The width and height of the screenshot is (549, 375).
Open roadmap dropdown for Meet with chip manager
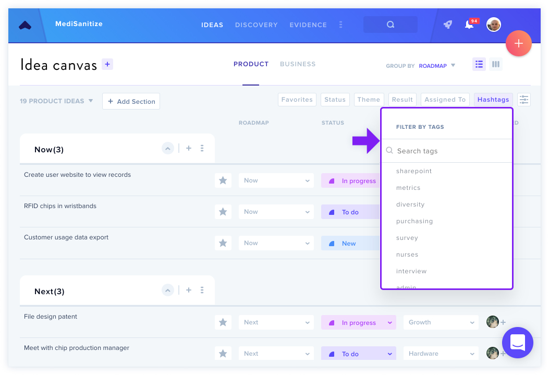(276, 353)
